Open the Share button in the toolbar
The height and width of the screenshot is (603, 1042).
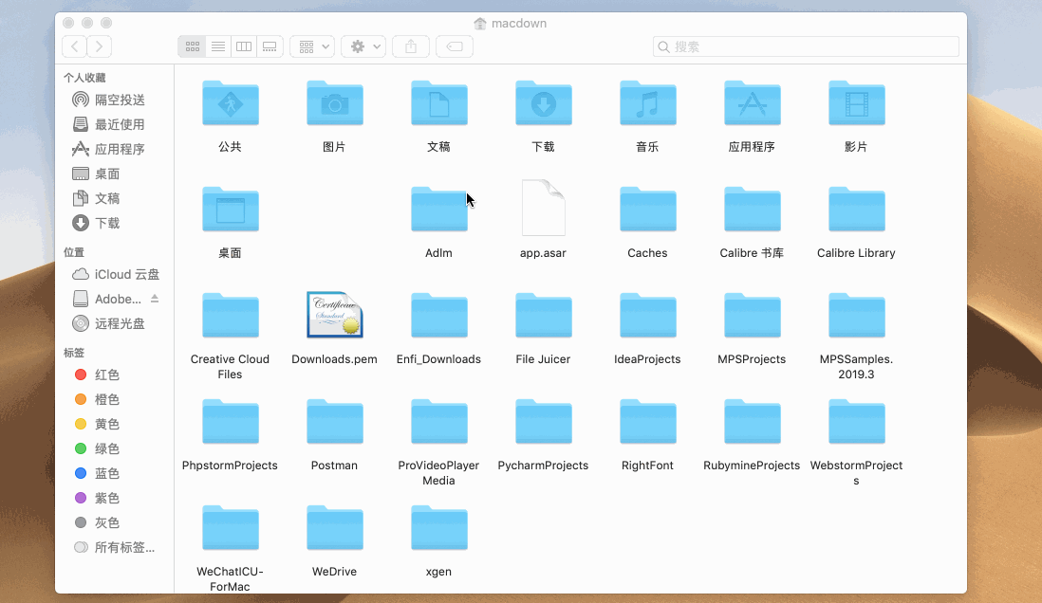tap(410, 46)
